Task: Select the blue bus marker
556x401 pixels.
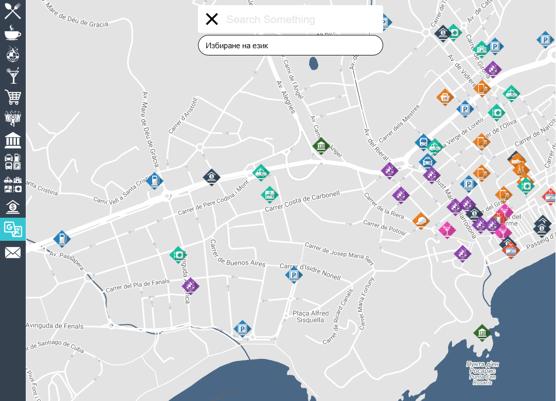Action: tap(423, 142)
